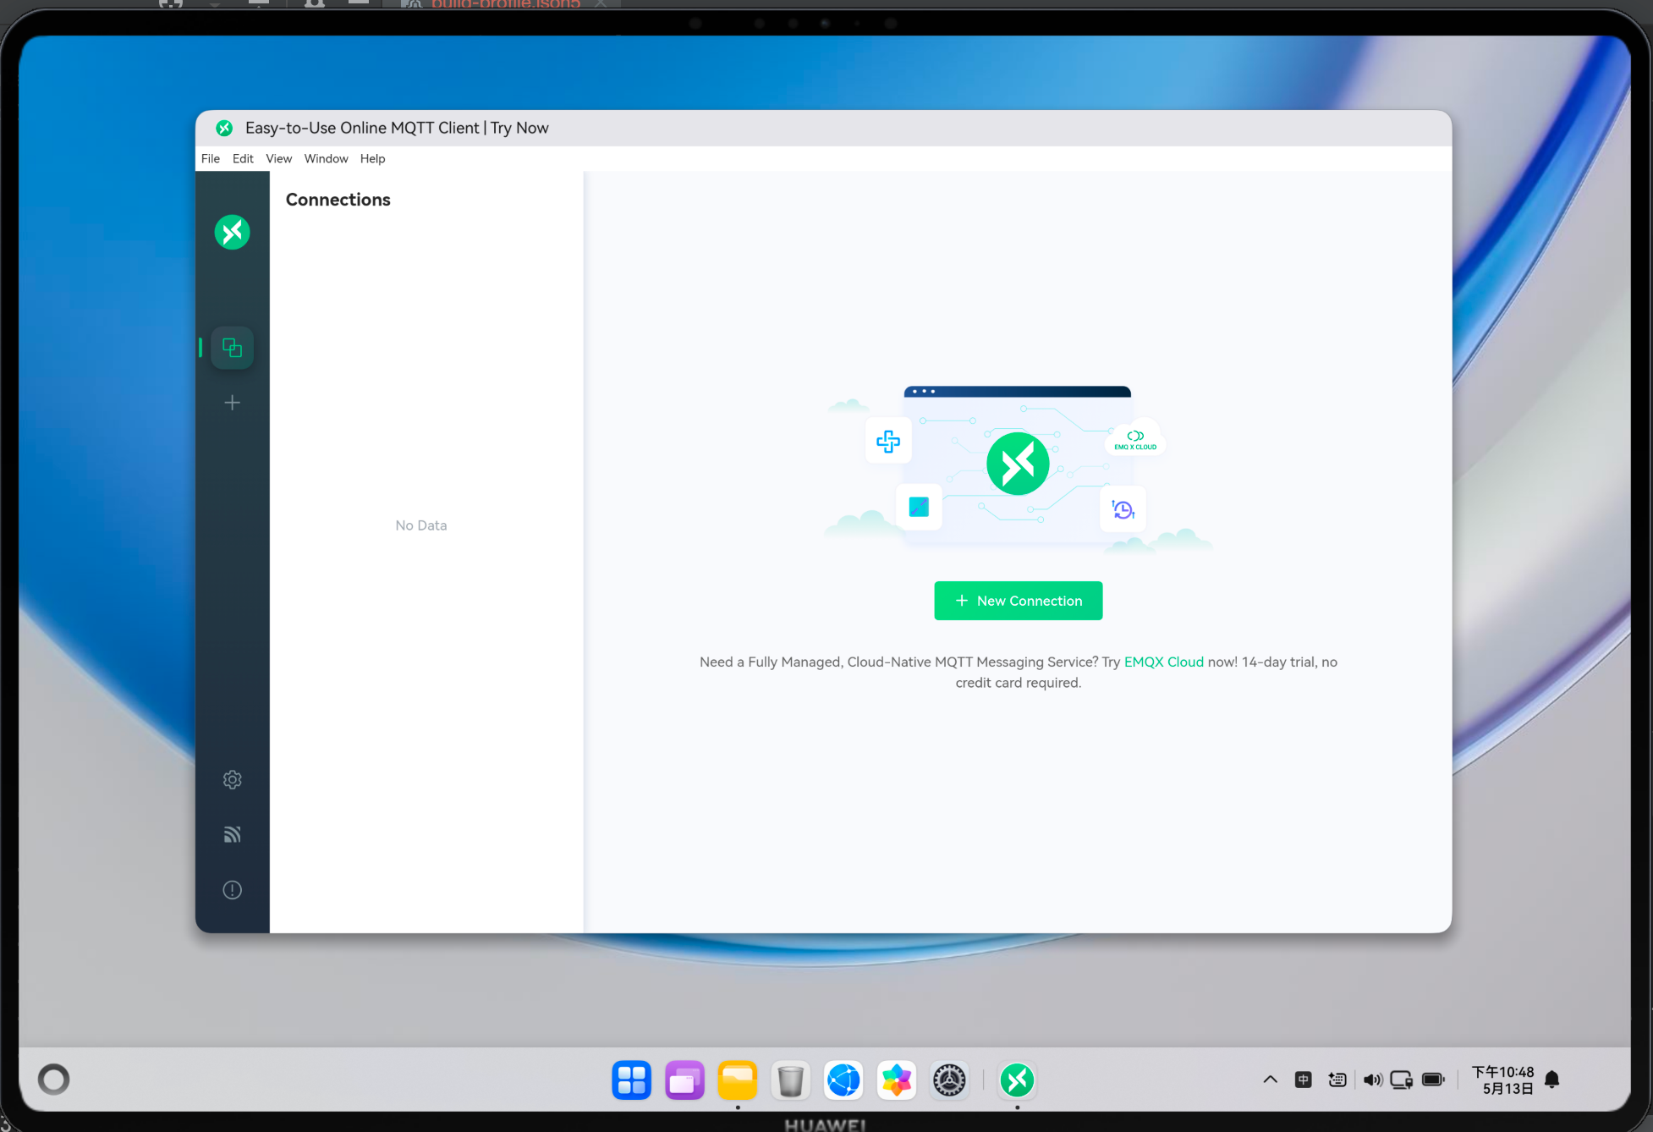Open the volume control in the tray
1653x1132 pixels.
tap(1372, 1080)
